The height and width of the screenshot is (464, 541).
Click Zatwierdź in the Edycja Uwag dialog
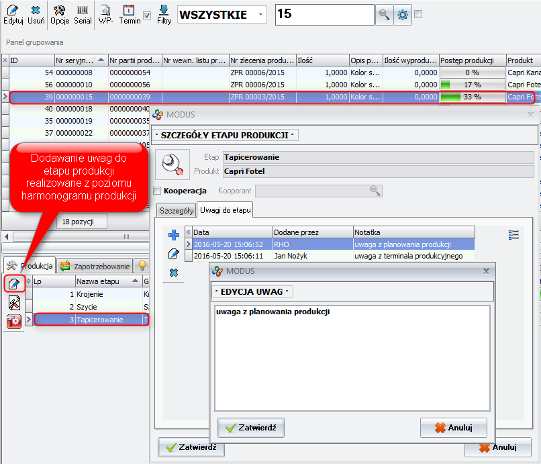[x=252, y=427]
